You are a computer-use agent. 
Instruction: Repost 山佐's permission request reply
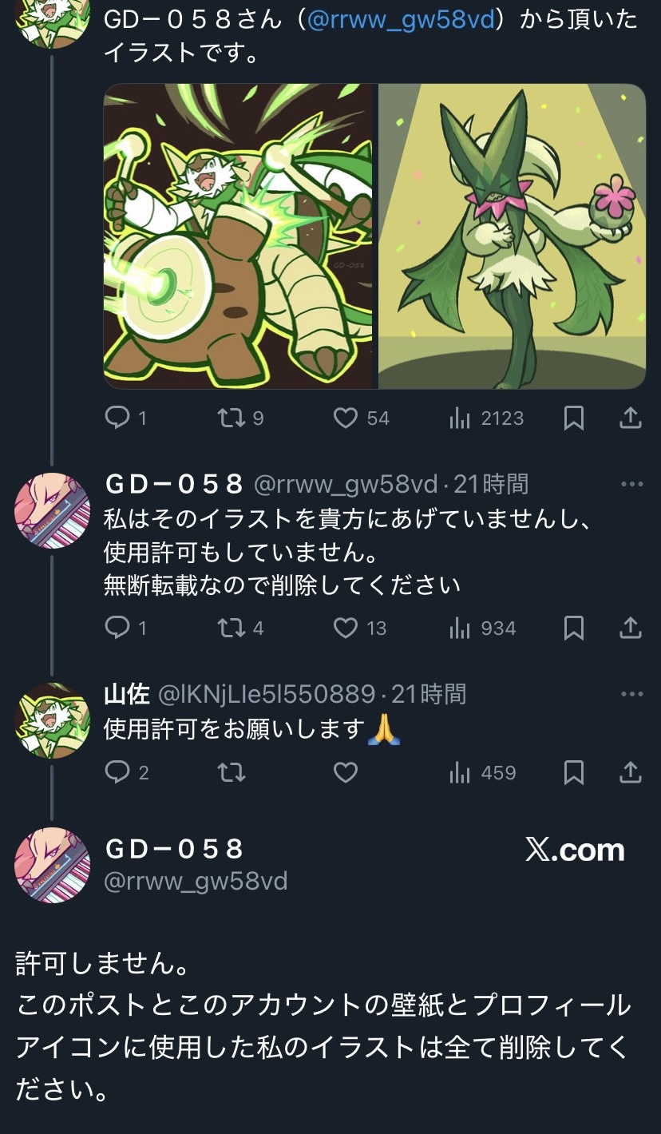[x=232, y=772]
